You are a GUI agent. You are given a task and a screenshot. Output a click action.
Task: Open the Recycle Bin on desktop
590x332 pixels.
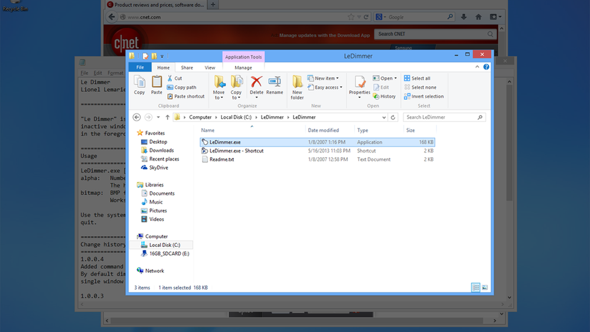point(15,6)
